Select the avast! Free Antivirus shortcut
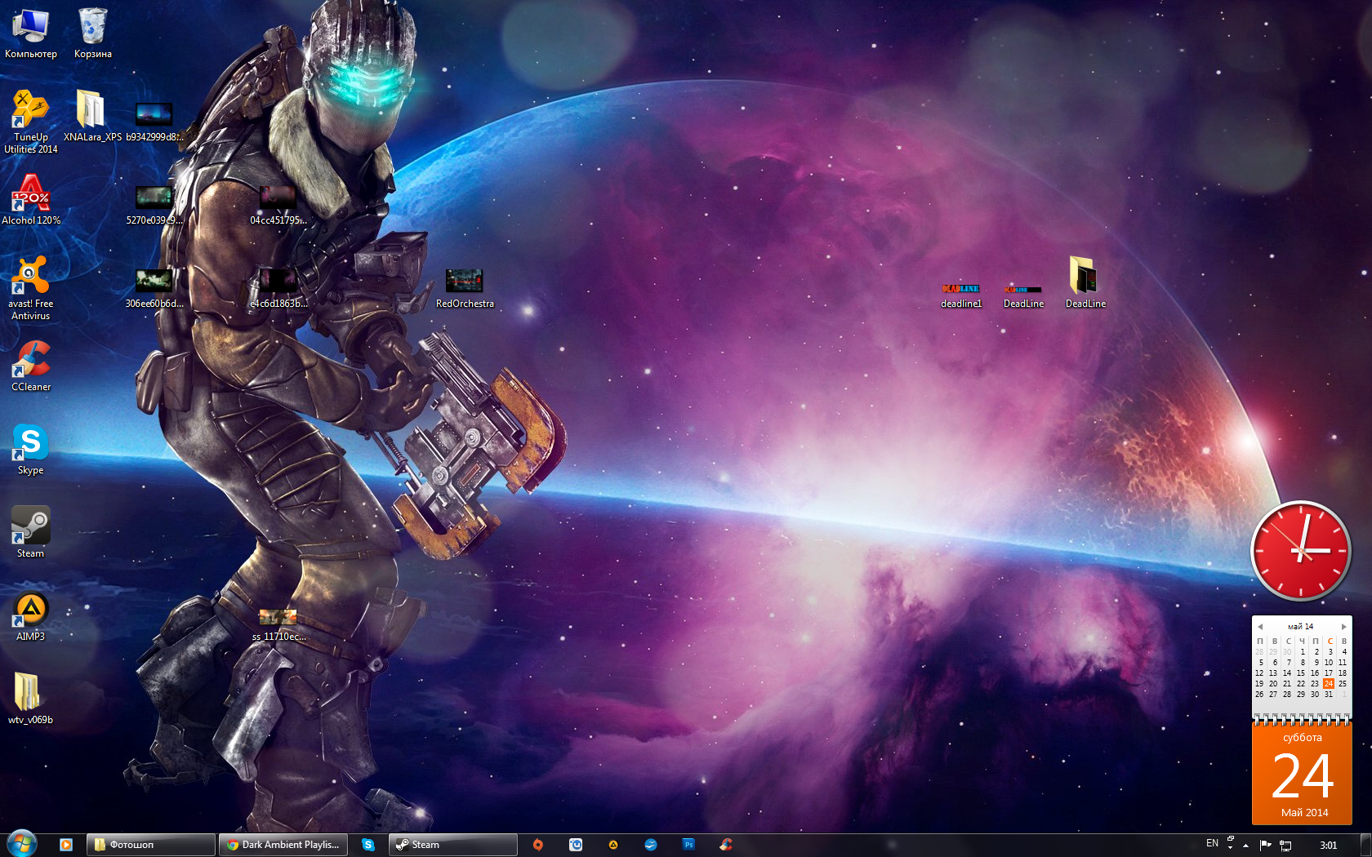Image resolution: width=1372 pixels, height=857 pixels. pos(31,287)
